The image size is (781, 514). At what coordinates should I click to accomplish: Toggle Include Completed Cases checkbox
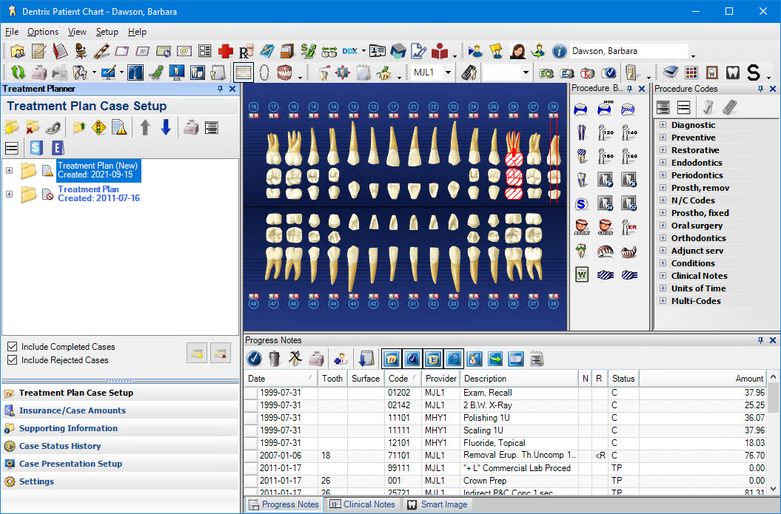pyautogui.click(x=12, y=346)
